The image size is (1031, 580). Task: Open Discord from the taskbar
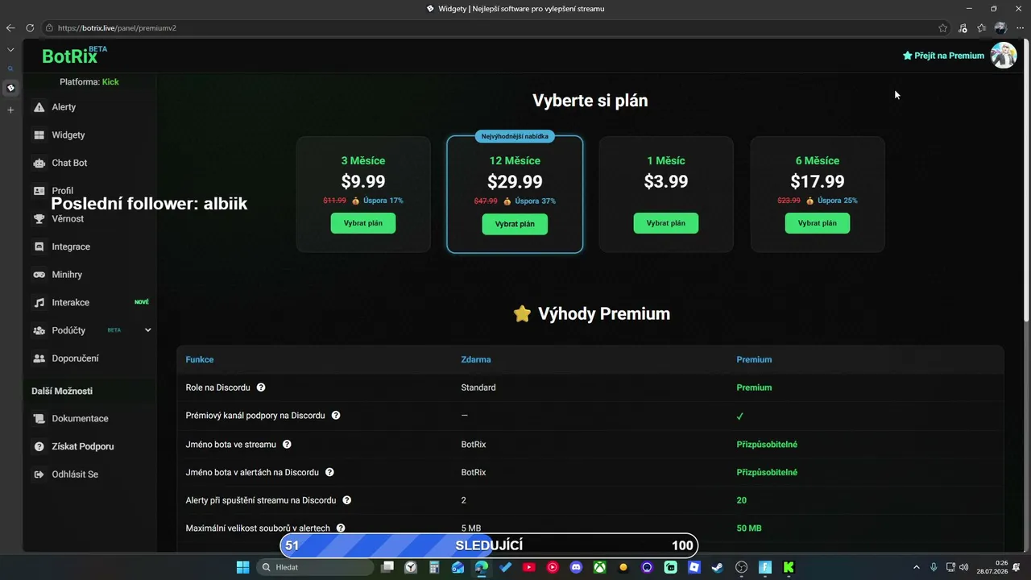[576, 567]
